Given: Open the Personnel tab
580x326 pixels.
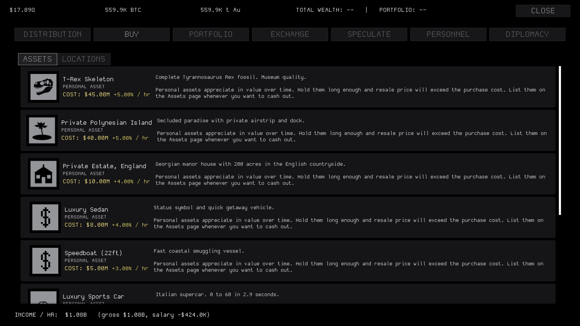Looking at the screenshot, I should 448,34.
